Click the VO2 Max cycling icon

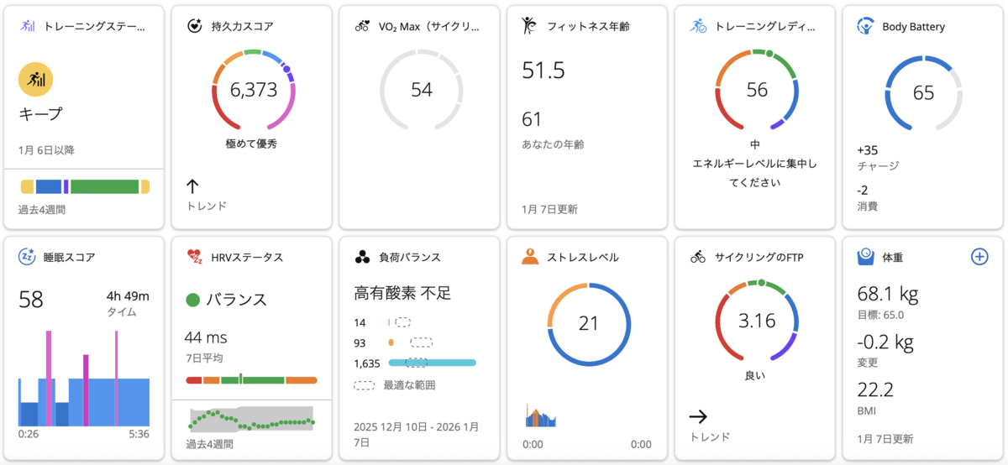363,27
